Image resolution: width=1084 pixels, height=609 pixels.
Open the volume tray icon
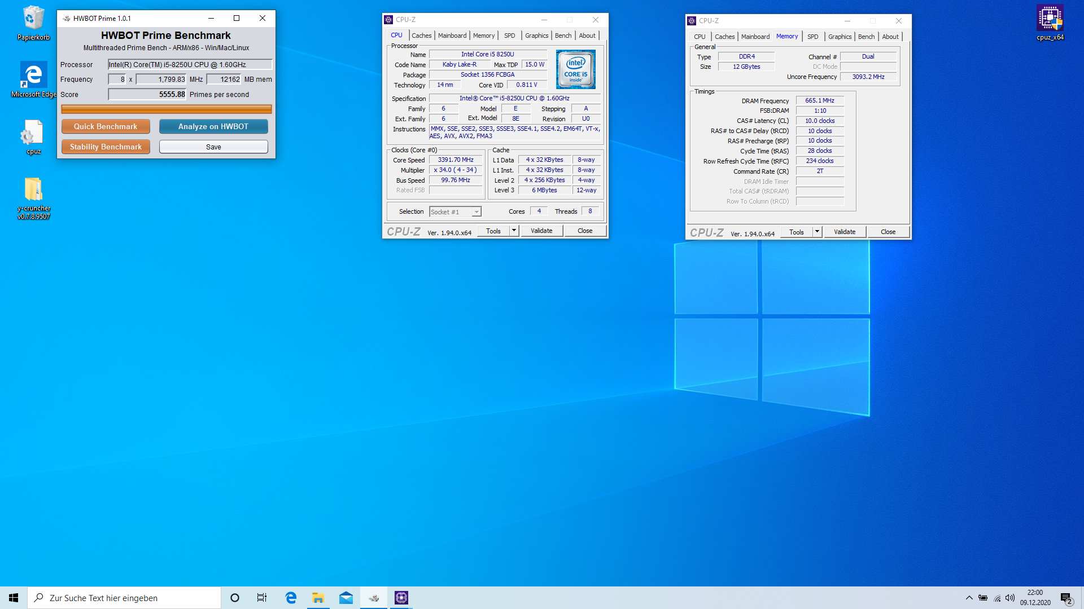[1010, 598]
